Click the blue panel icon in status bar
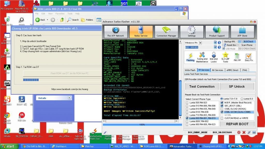265x149 pixels. point(254,132)
